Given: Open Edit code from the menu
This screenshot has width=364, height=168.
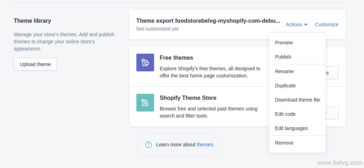Looking at the screenshot, I should click(297, 114).
